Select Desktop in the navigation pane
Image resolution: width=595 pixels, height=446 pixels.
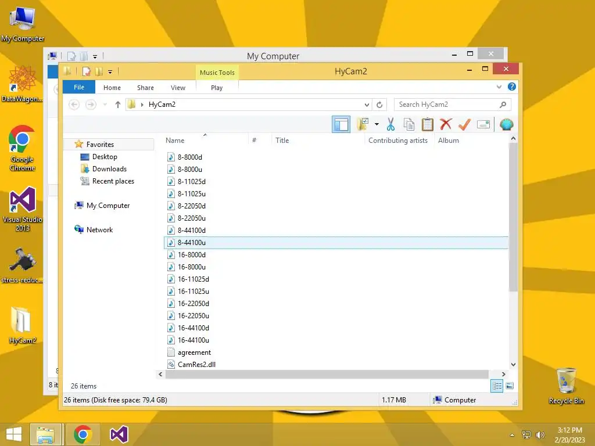[105, 157]
